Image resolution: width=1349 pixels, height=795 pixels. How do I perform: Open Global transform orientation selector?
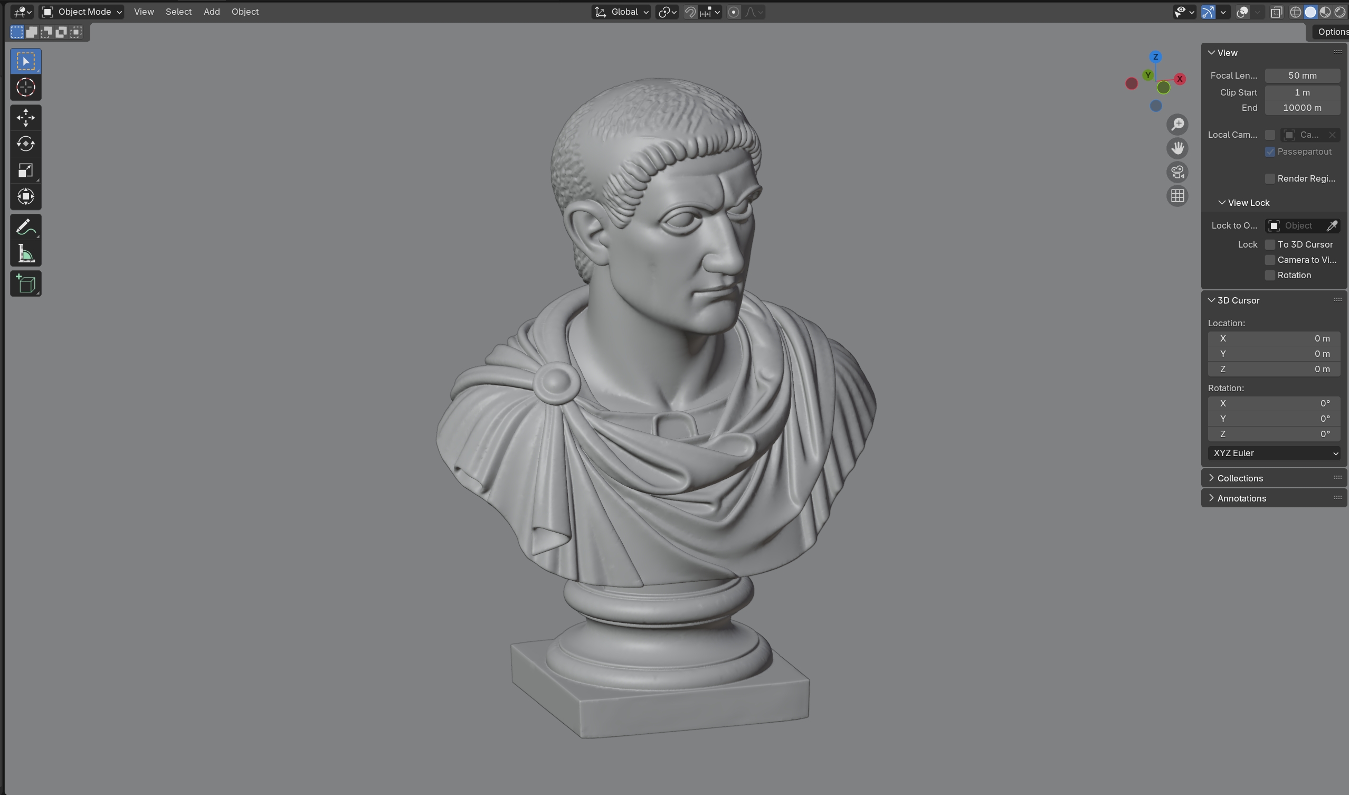tap(621, 12)
